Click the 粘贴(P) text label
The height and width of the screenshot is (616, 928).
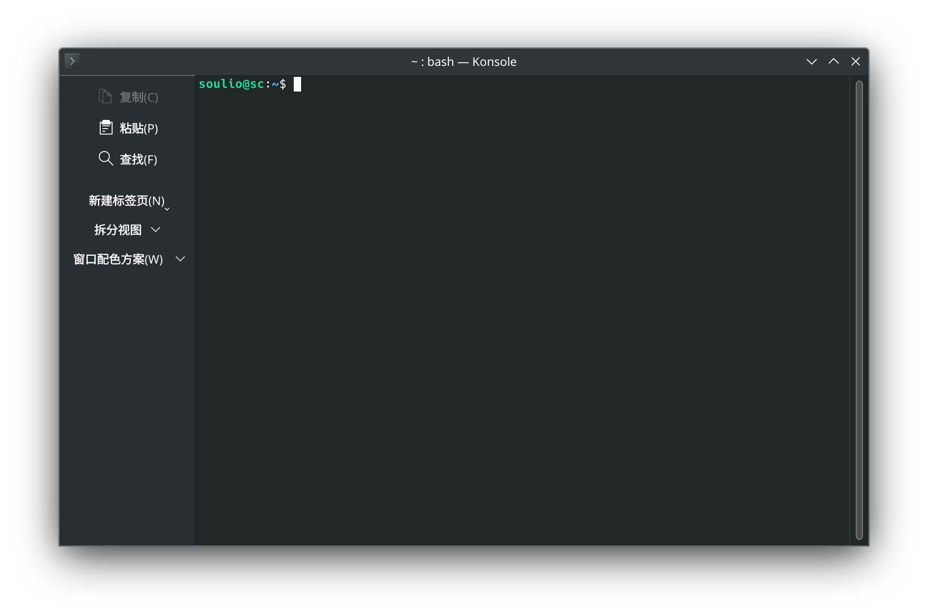click(139, 128)
